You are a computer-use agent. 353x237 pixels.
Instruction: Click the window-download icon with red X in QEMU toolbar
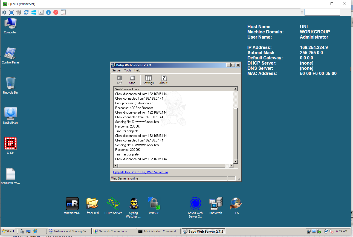63,12
